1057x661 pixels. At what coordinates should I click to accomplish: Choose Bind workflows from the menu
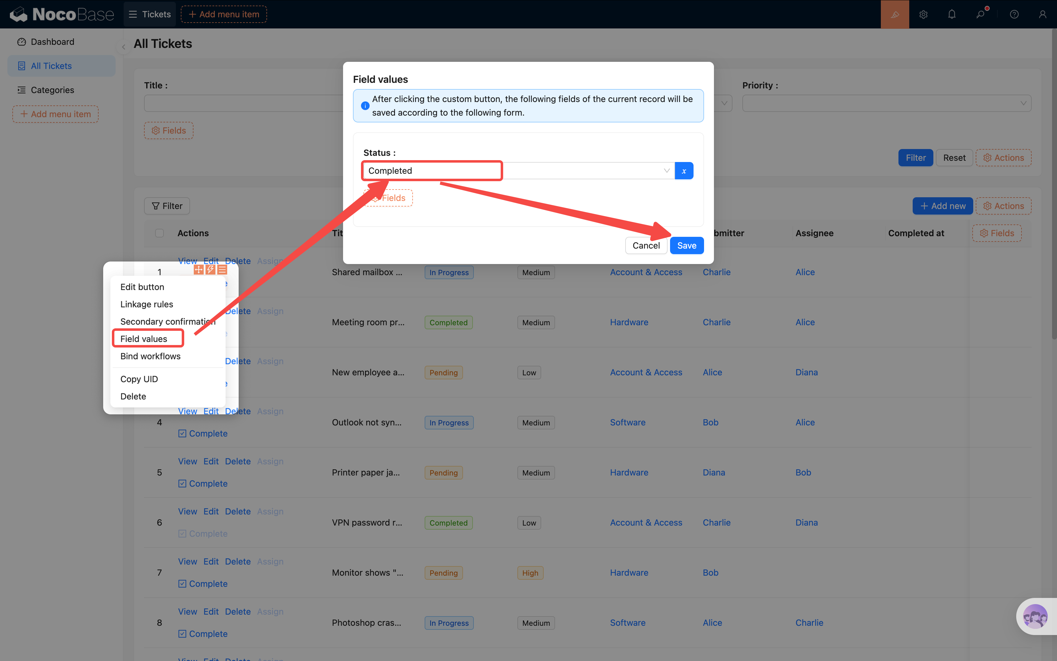(x=150, y=356)
